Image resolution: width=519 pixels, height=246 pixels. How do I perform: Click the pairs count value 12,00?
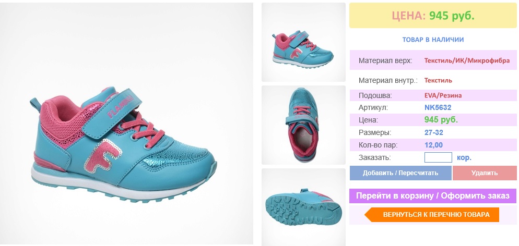[433, 145]
